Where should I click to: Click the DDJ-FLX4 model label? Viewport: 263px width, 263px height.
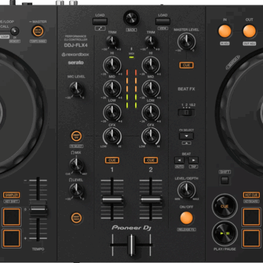click(76, 46)
